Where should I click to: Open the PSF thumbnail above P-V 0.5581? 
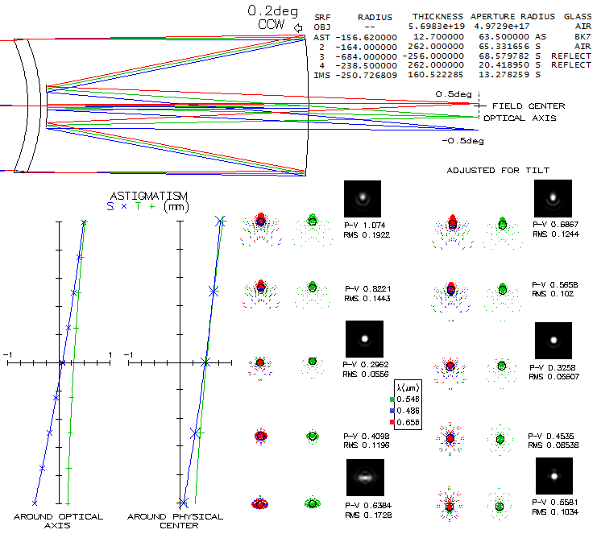[553, 475]
